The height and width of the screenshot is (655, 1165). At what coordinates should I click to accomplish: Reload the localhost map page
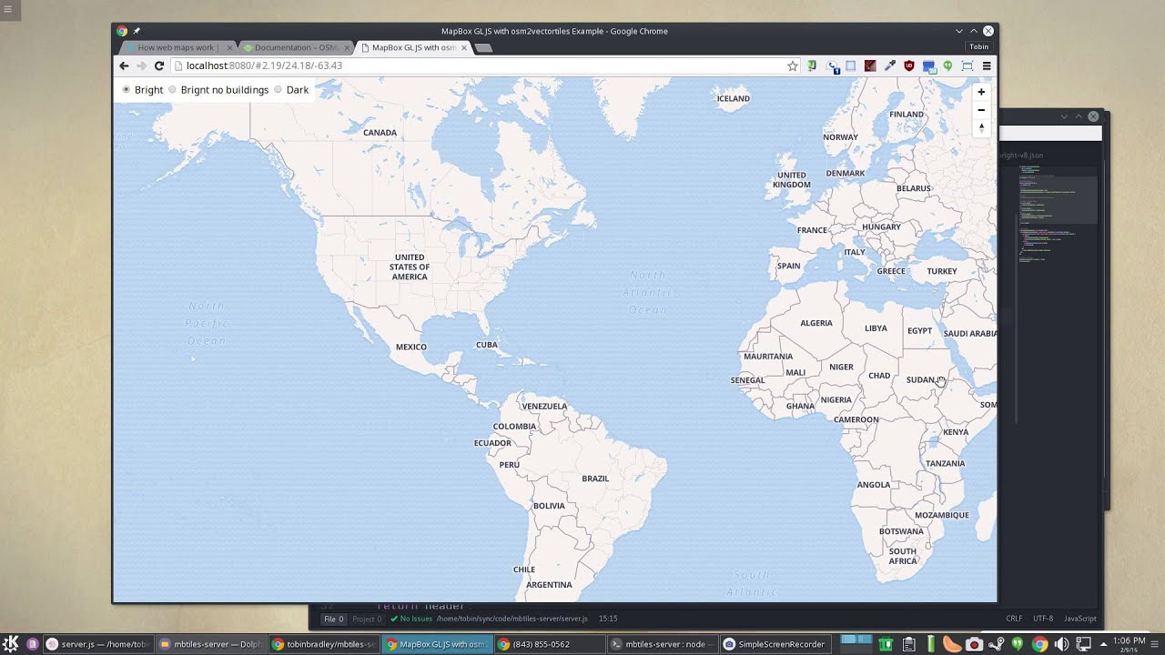click(158, 65)
